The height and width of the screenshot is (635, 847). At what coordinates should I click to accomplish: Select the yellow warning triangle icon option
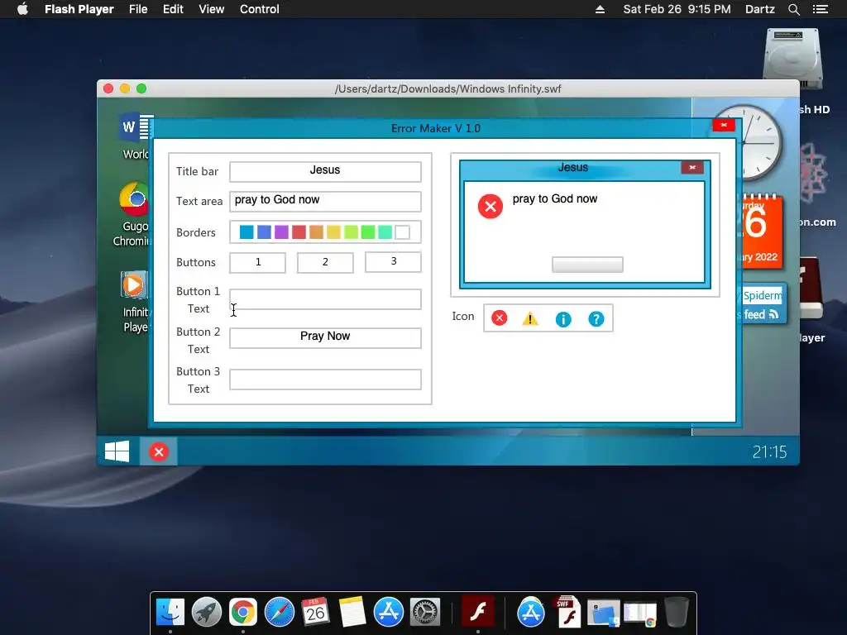(x=530, y=318)
